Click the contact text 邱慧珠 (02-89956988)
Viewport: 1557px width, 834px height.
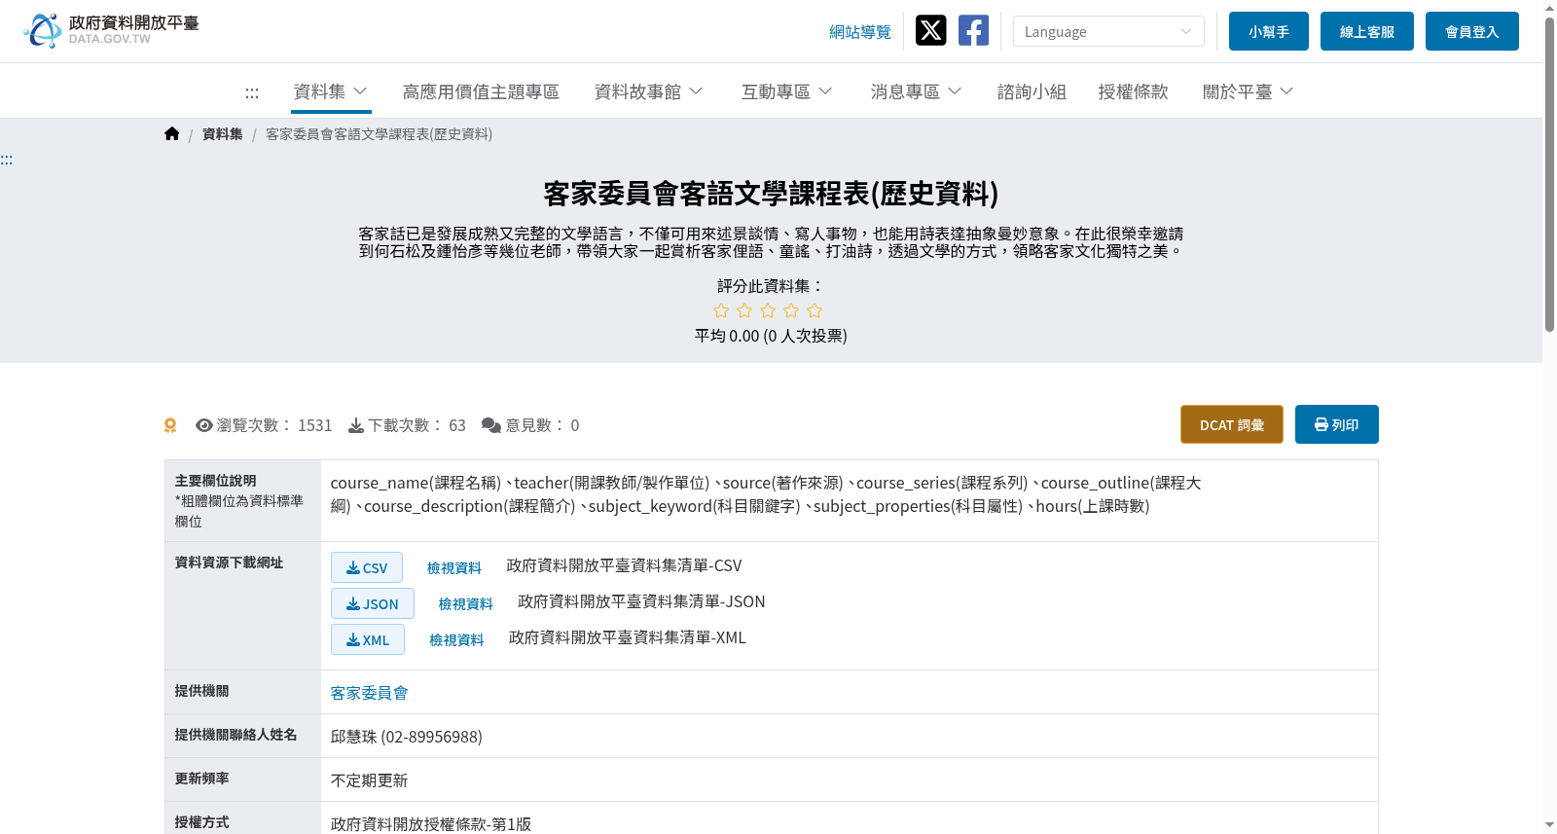coord(407,737)
